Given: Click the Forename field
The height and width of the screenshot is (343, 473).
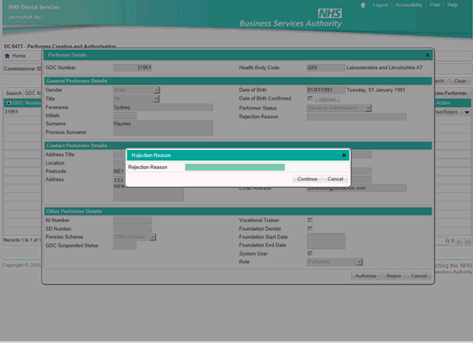Looking at the screenshot, I should point(163,108).
